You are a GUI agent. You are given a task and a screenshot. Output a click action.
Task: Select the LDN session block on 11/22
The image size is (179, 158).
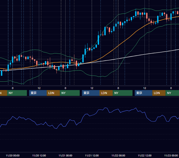pyautogui.click(x=159, y=93)
